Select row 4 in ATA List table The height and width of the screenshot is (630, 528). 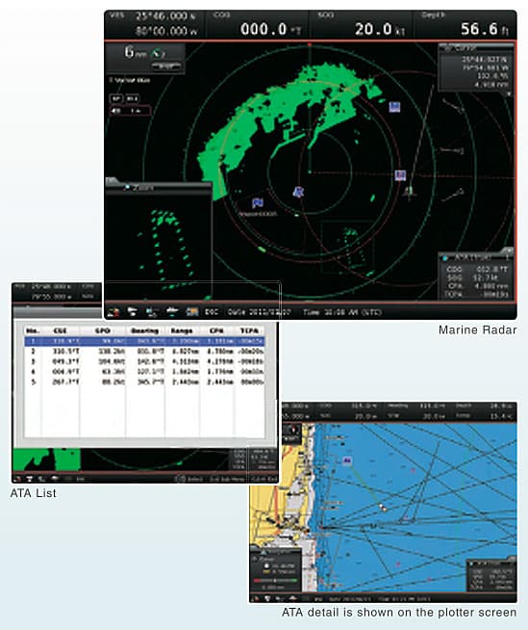point(144,372)
